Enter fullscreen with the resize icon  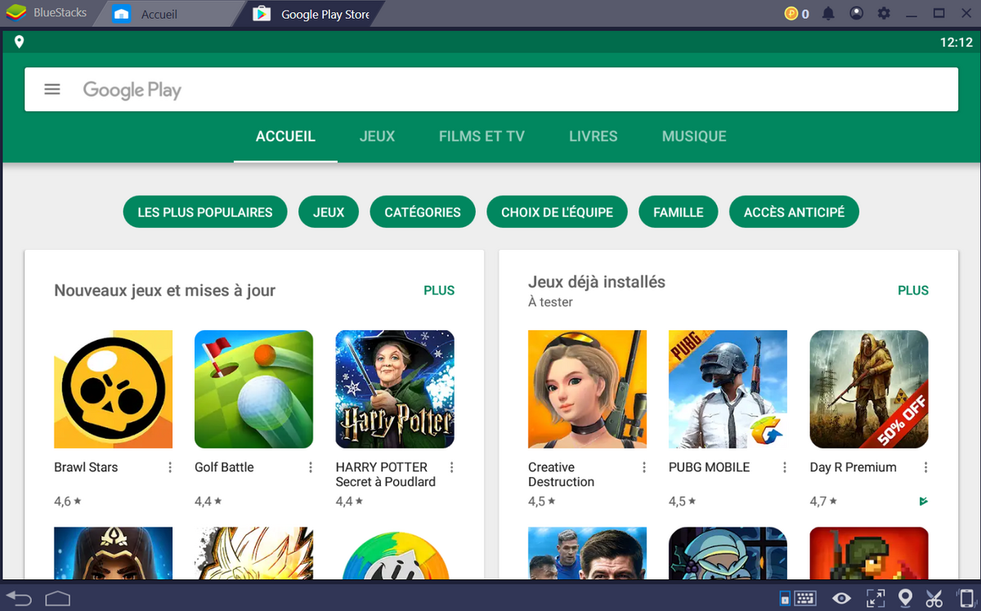pyautogui.click(x=876, y=599)
